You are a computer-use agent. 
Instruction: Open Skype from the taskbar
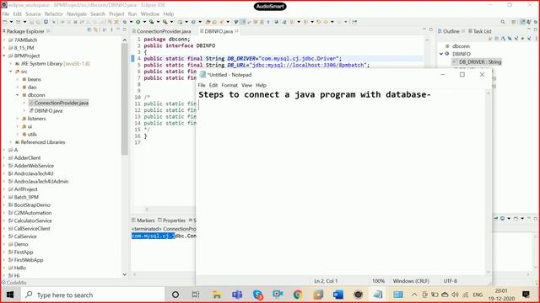[257, 295]
